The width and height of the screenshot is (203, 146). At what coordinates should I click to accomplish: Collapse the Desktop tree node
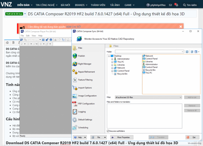[109, 56]
